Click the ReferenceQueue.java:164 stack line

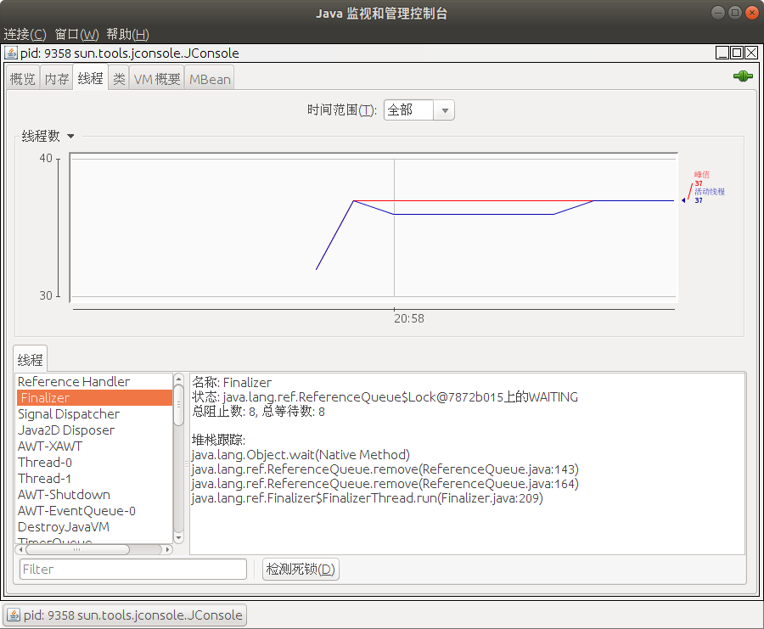coord(385,484)
